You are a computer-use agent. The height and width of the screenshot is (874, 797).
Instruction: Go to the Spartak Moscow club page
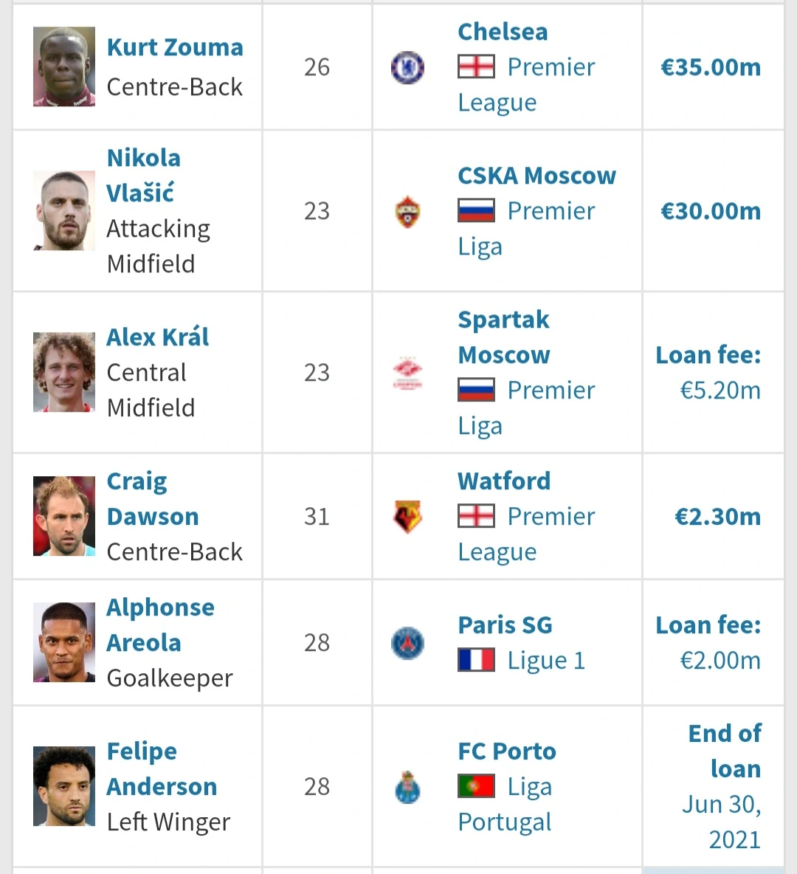pos(503,337)
